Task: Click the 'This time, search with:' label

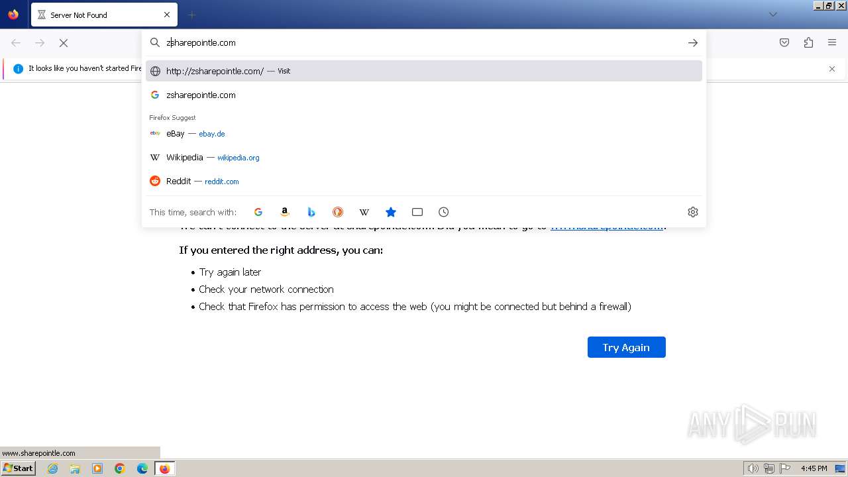Action: pos(193,212)
